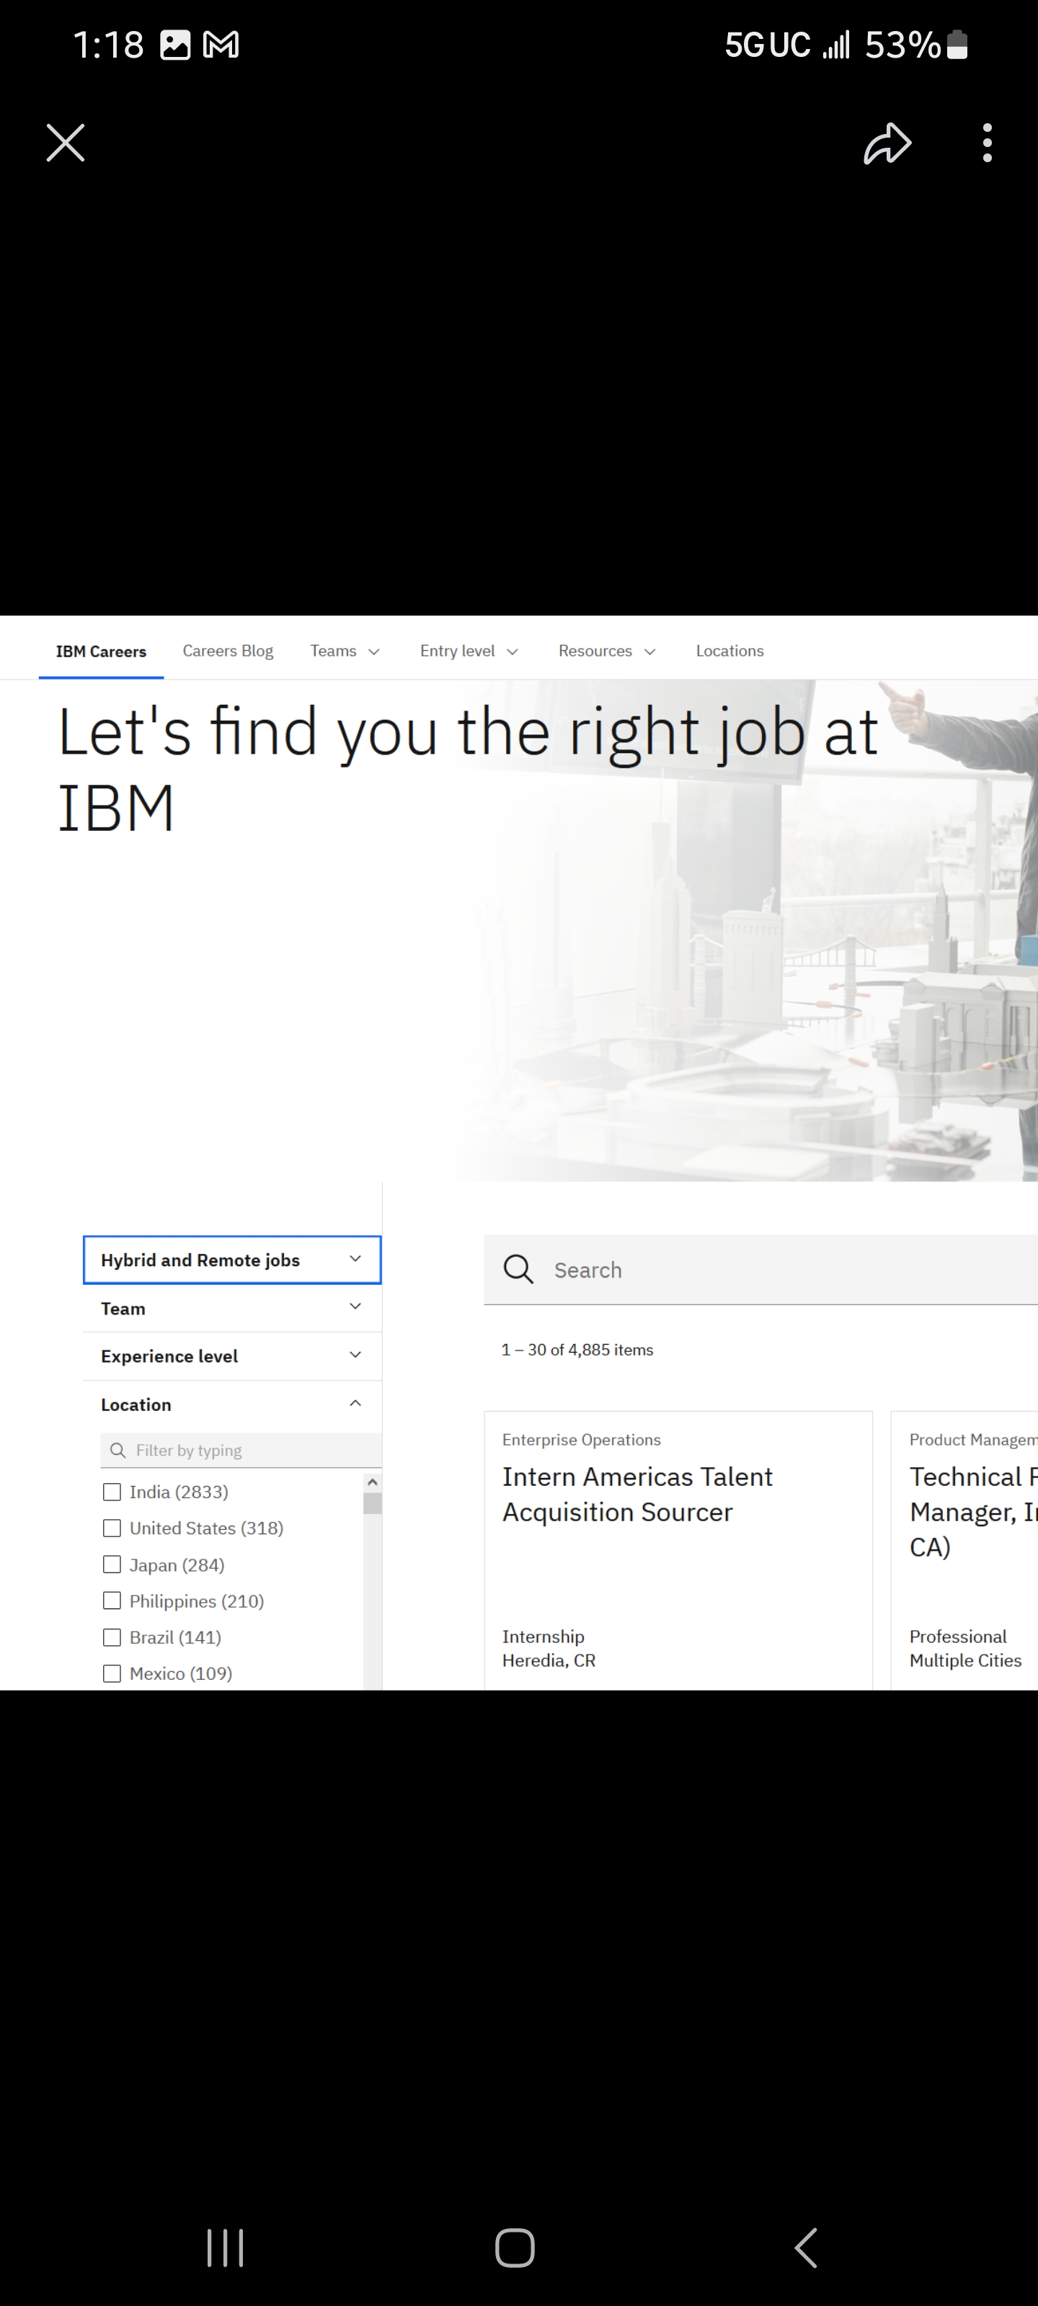This screenshot has height=2306, width=1038.
Task: Tap the battery indicator icon
Action: tap(957, 44)
